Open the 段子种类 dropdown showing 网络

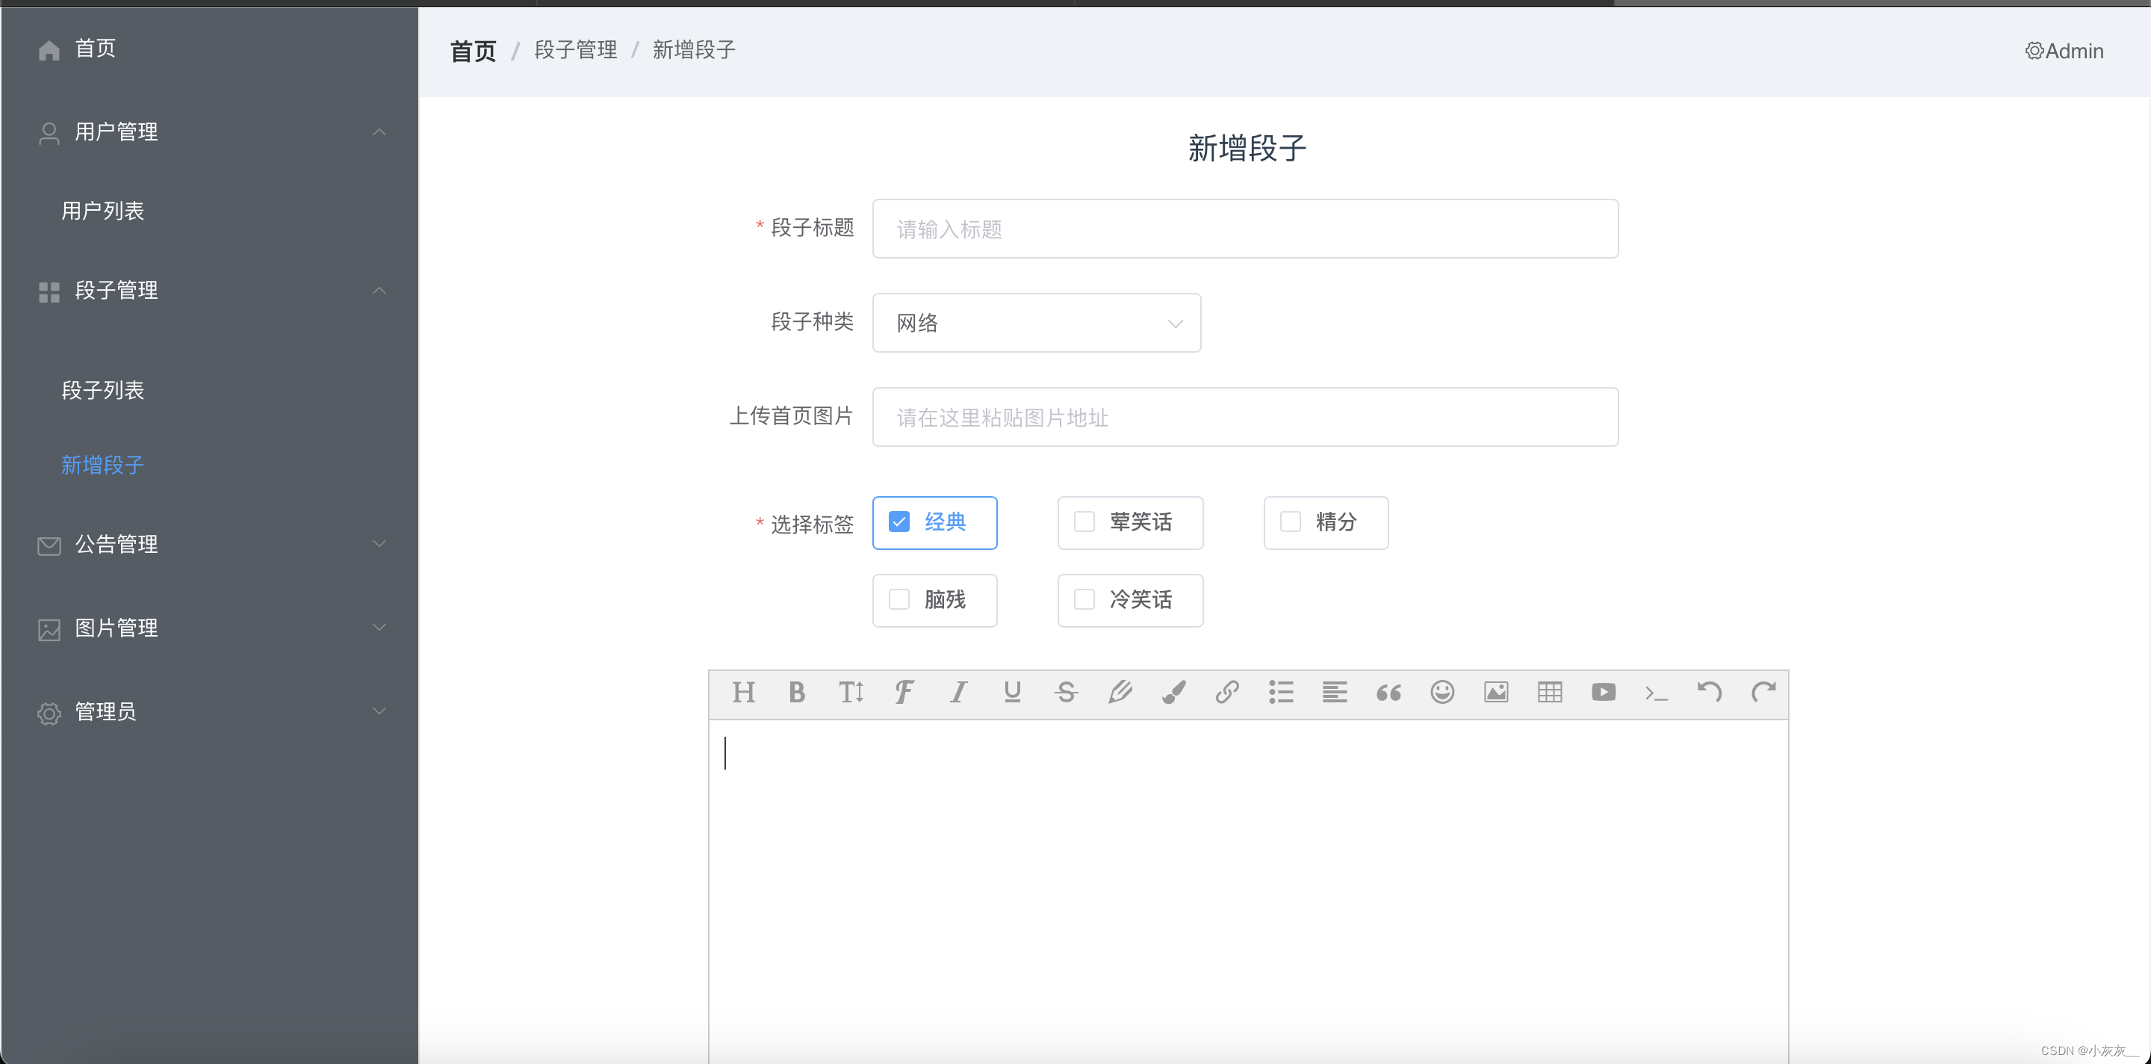pos(1035,322)
